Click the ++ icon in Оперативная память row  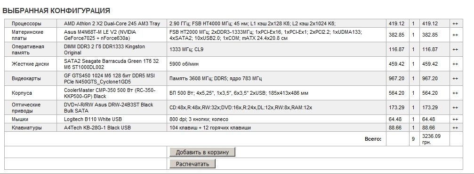point(455,50)
